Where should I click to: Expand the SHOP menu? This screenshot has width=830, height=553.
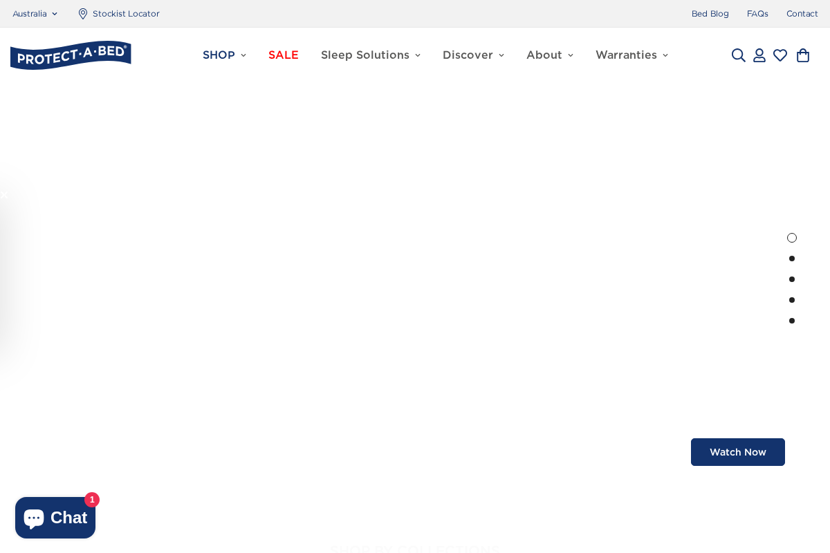pos(224,55)
